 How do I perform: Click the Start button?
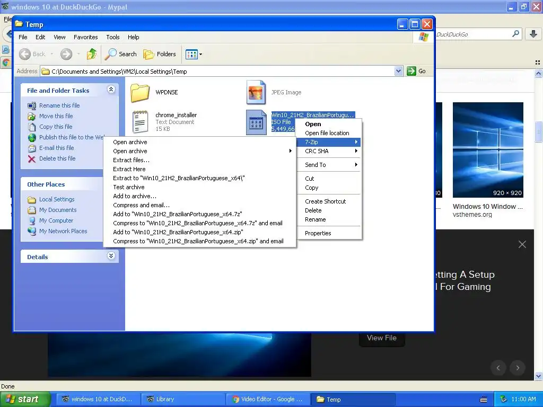[25, 400]
